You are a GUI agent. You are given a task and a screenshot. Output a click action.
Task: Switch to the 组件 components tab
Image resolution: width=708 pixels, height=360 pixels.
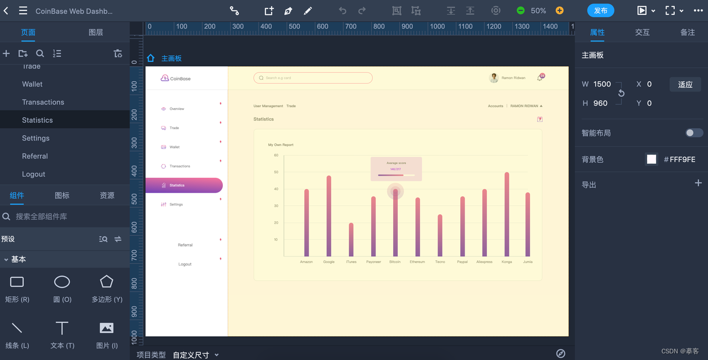(17, 195)
